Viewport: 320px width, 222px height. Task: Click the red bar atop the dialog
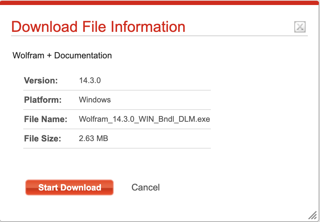click(160, 3)
